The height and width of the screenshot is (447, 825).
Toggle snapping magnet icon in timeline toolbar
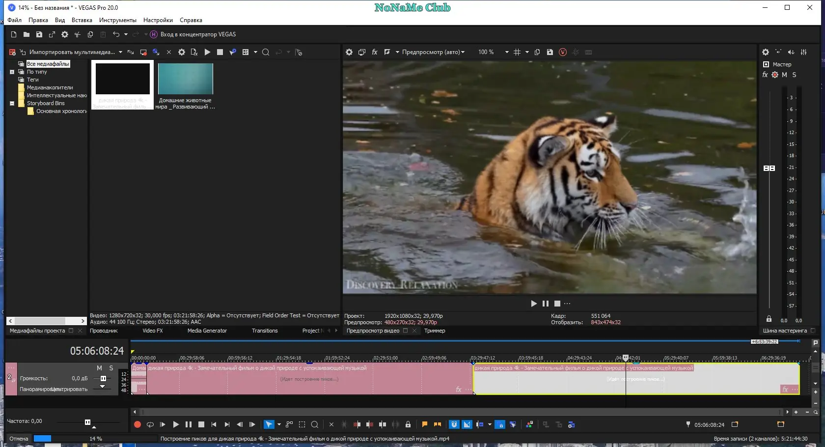[x=454, y=425]
